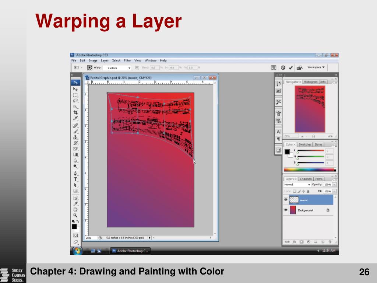This screenshot has width=377, height=283.
Task: Select the Gradient tool
Action: [x=75, y=155]
